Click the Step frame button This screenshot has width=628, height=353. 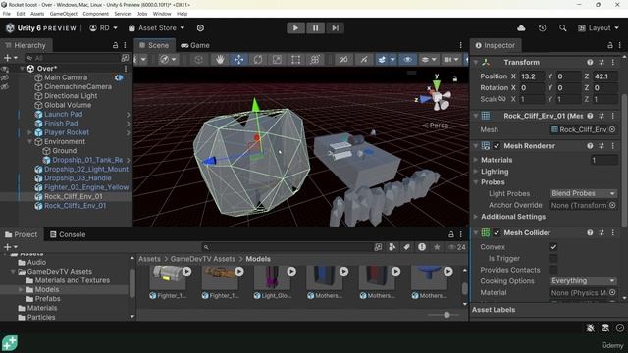(335, 28)
